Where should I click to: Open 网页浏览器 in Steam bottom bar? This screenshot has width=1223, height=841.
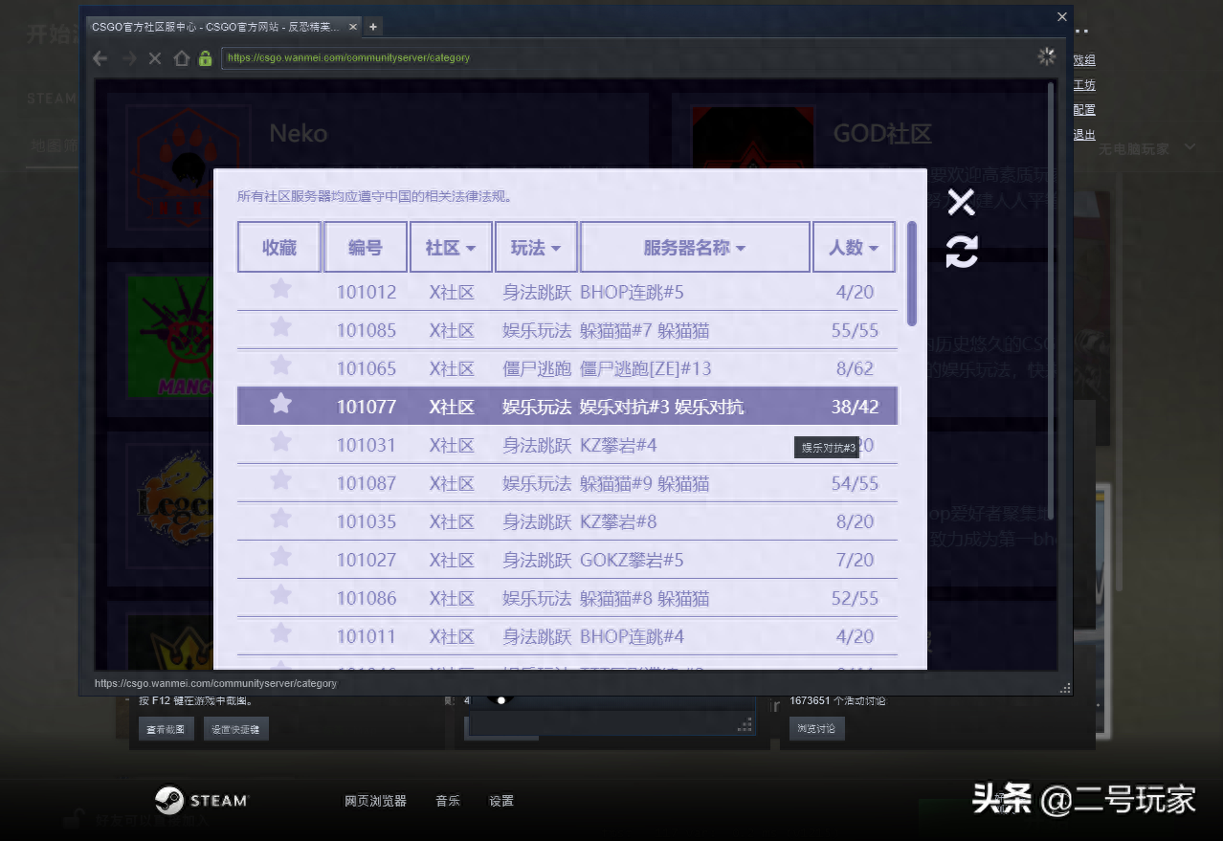pos(375,801)
